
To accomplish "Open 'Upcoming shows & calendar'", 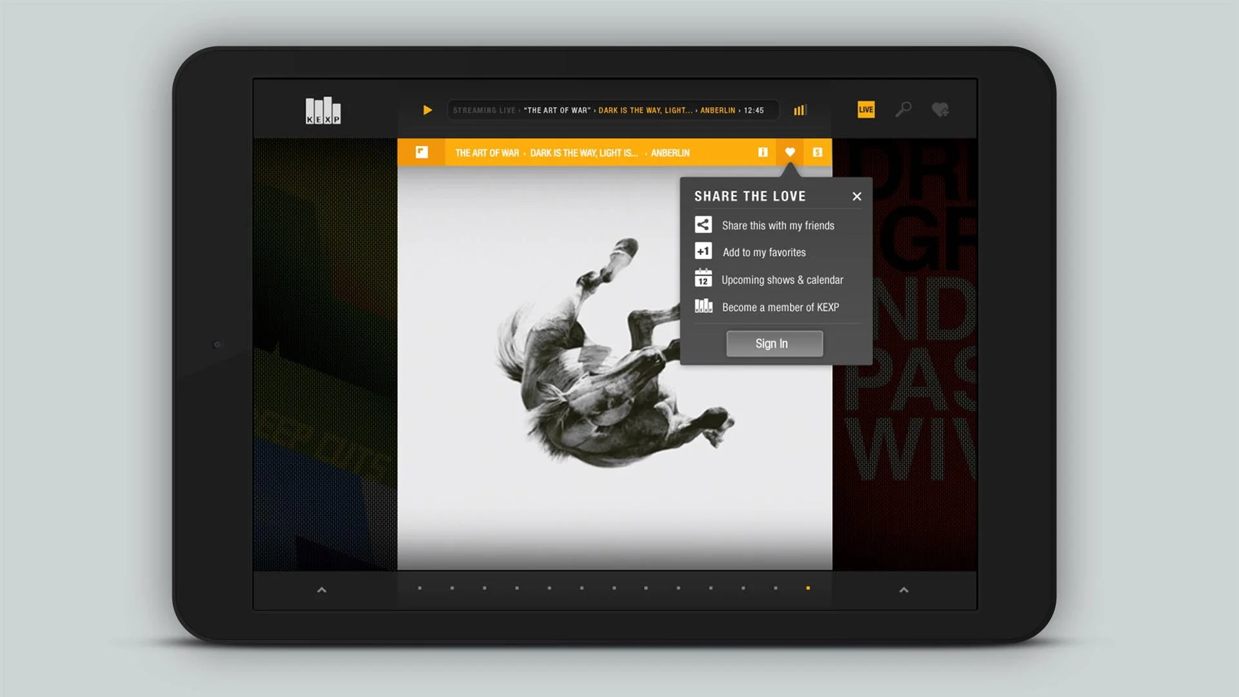I will click(781, 280).
